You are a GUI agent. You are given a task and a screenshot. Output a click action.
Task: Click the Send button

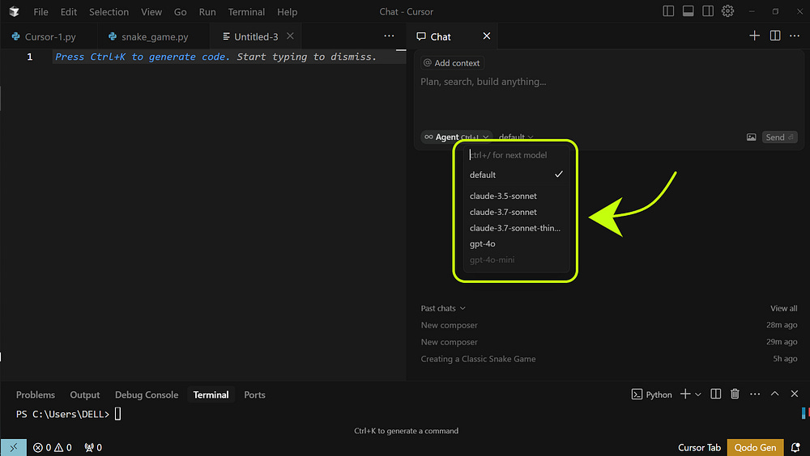pos(779,137)
